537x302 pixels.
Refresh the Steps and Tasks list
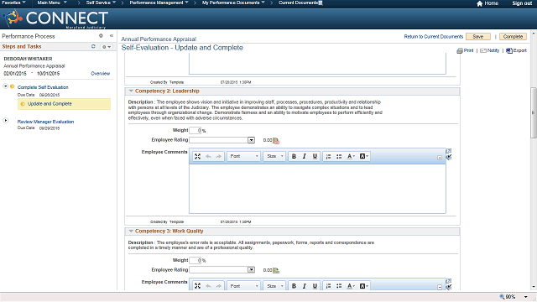[93, 46]
